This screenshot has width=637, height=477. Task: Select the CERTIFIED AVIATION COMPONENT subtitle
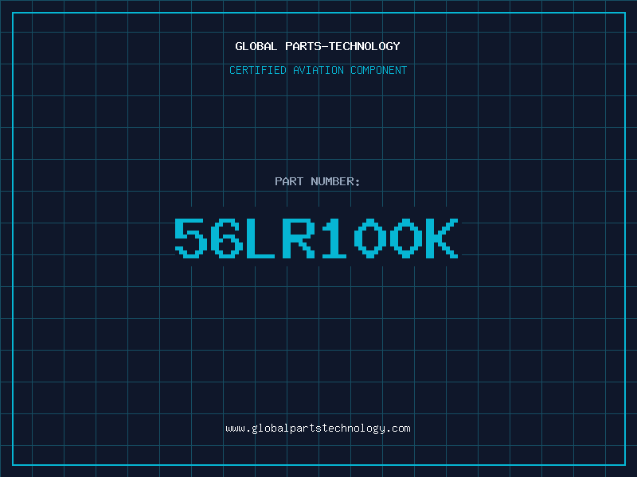(x=318, y=70)
